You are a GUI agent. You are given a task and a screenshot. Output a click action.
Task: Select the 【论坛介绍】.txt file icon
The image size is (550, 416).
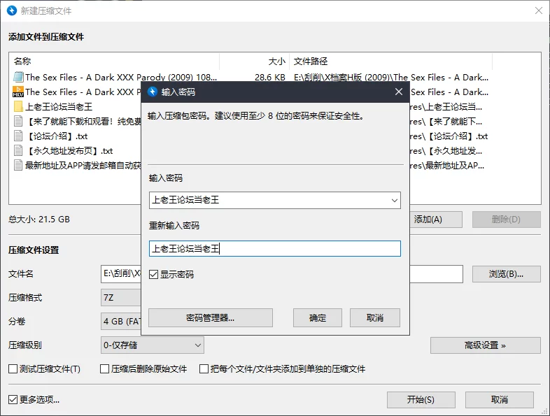pos(18,136)
